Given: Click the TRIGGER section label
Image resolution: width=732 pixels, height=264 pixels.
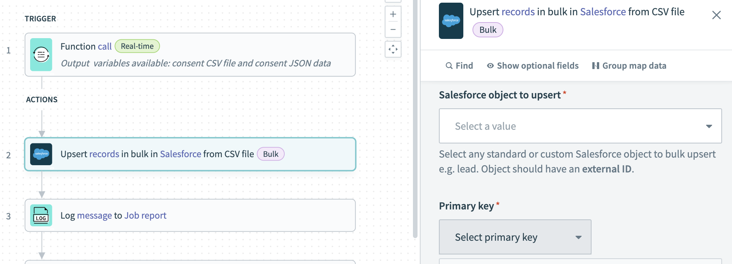Looking at the screenshot, I should [x=40, y=19].
